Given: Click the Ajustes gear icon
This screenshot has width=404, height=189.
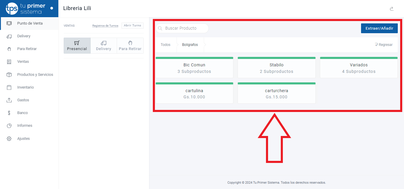Looking at the screenshot, I should (9, 139).
